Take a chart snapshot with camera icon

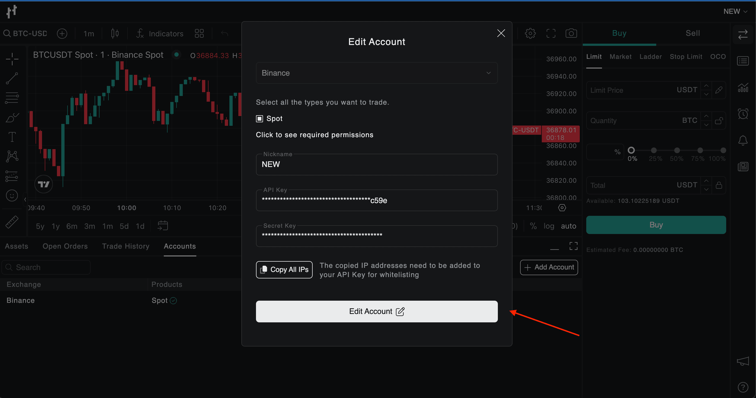pos(571,33)
